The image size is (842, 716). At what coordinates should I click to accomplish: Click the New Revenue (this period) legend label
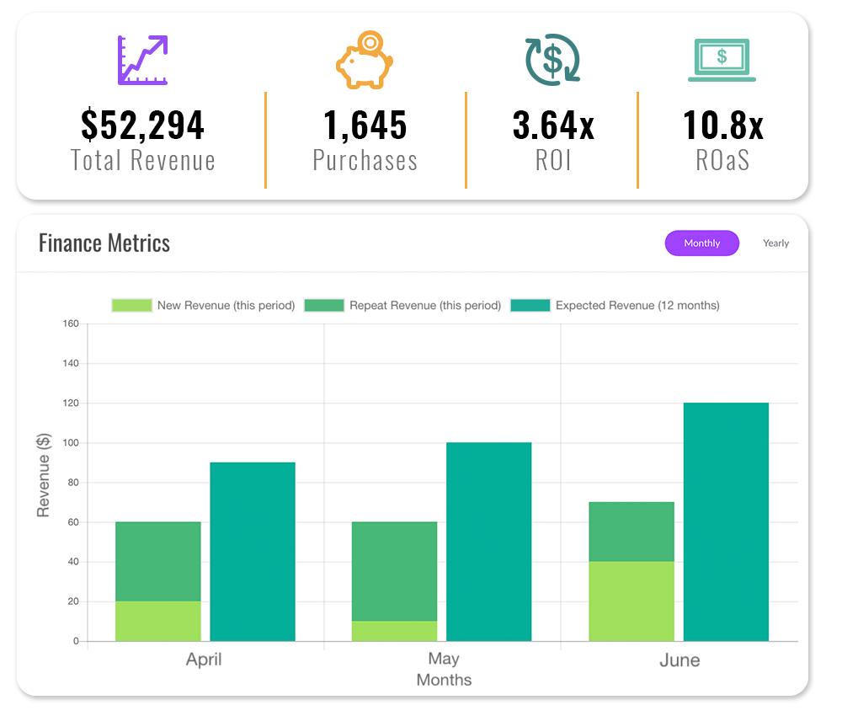(x=226, y=306)
